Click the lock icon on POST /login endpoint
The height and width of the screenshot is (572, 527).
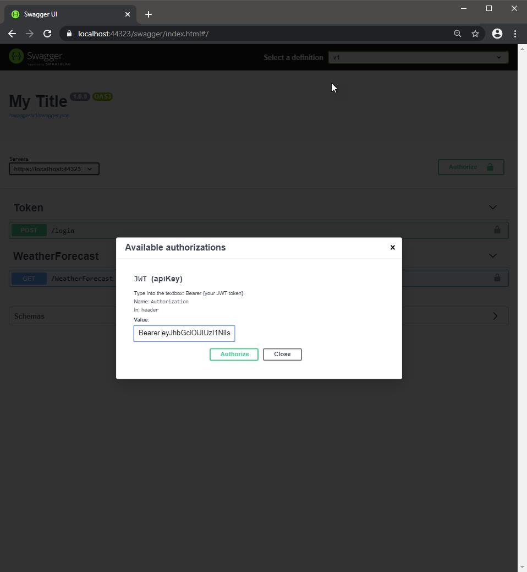point(497,230)
